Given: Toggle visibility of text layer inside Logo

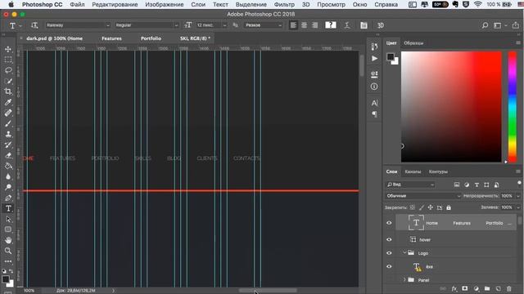Looking at the screenshot, I should click(x=389, y=266).
